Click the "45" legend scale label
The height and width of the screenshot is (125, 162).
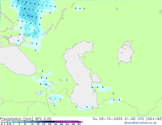click(73, 124)
